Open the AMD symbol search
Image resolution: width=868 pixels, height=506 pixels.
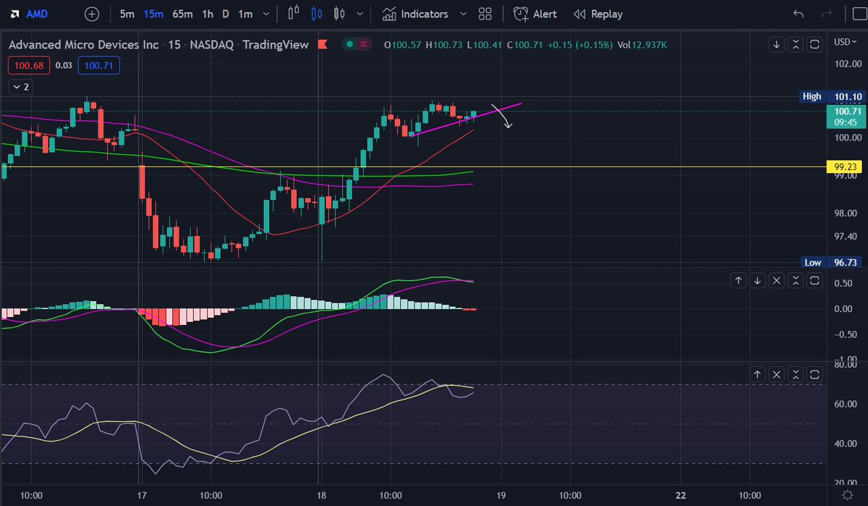click(x=32, y=14)
